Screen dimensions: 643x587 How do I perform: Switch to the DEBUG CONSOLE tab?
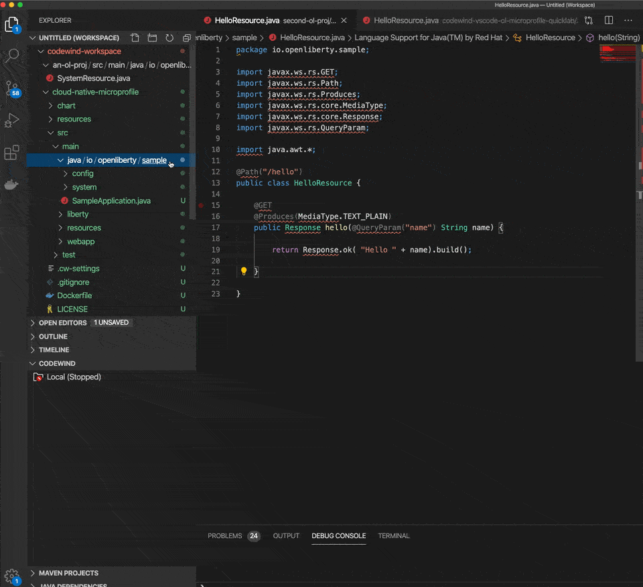[339, 535]
